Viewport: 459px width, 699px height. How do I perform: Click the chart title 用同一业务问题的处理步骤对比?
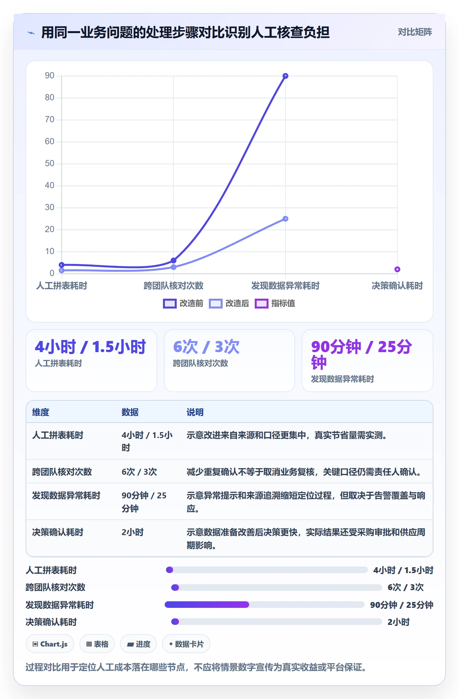pos(185,32)
